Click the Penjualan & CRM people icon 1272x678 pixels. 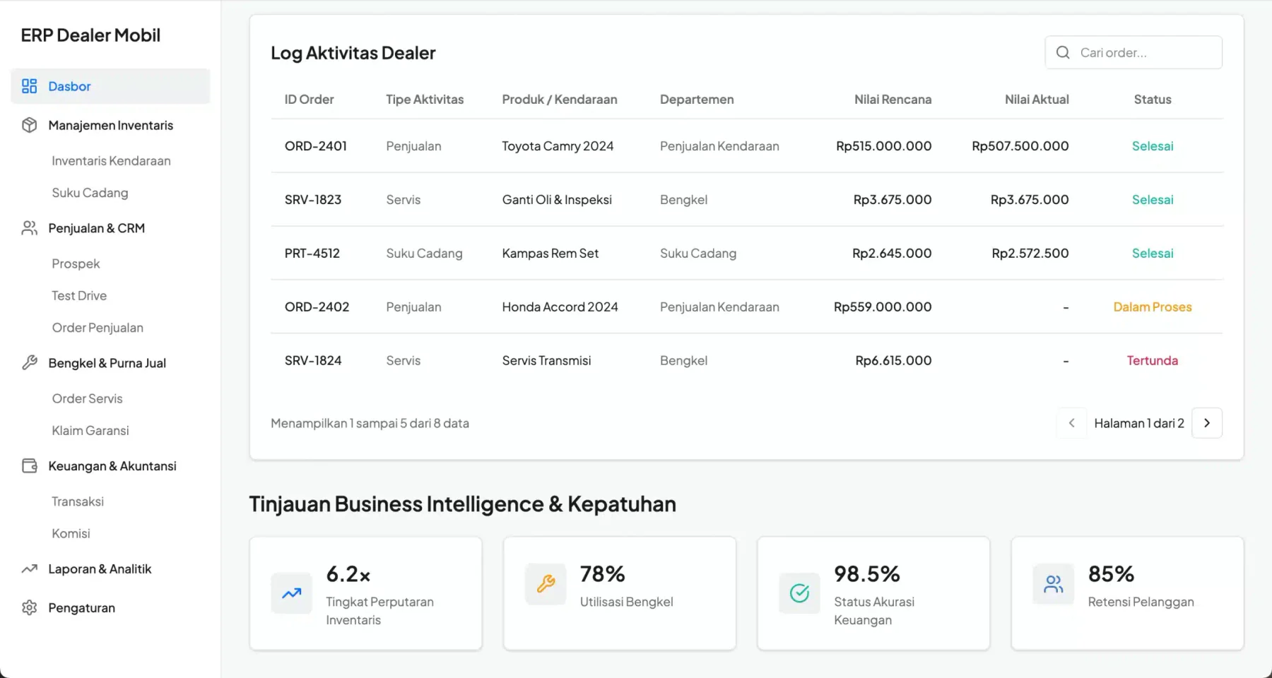coord(29,228)
